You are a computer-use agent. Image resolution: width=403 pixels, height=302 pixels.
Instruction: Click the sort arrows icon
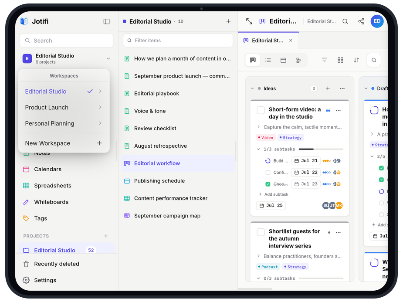(356, 60)
